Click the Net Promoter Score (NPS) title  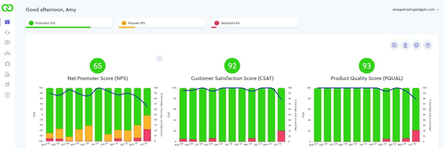coord(98,78)
